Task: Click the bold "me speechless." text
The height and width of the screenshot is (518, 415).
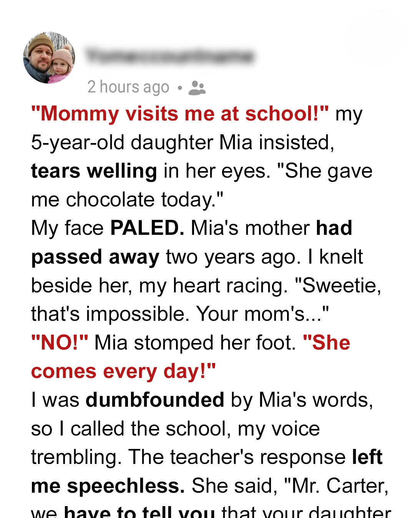Action: coord(108,486)
